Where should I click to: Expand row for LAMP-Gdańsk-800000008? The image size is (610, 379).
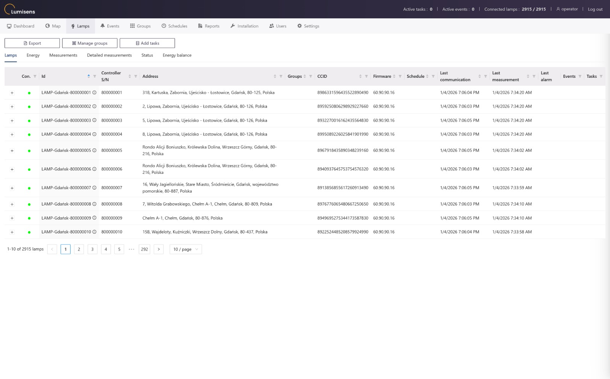12,204
